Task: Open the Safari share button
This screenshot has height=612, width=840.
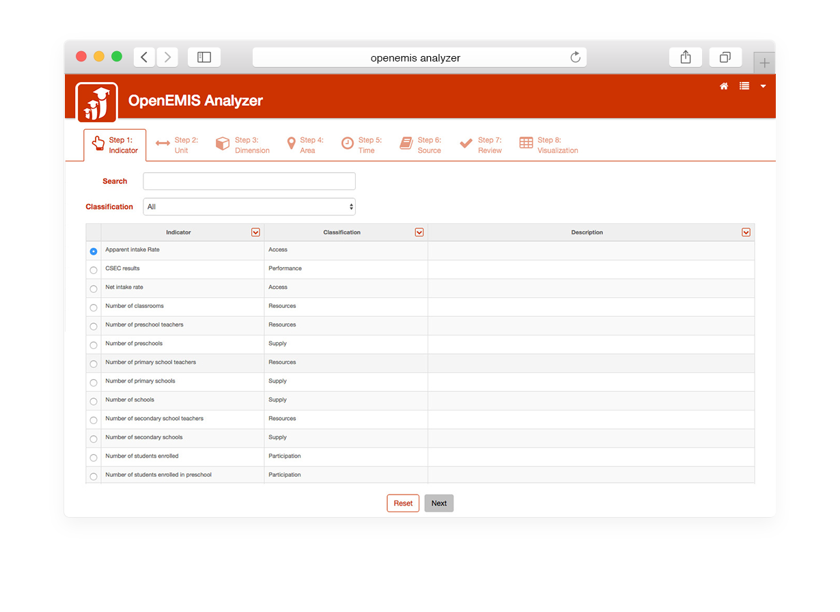Action: click(x=686, y=57)
